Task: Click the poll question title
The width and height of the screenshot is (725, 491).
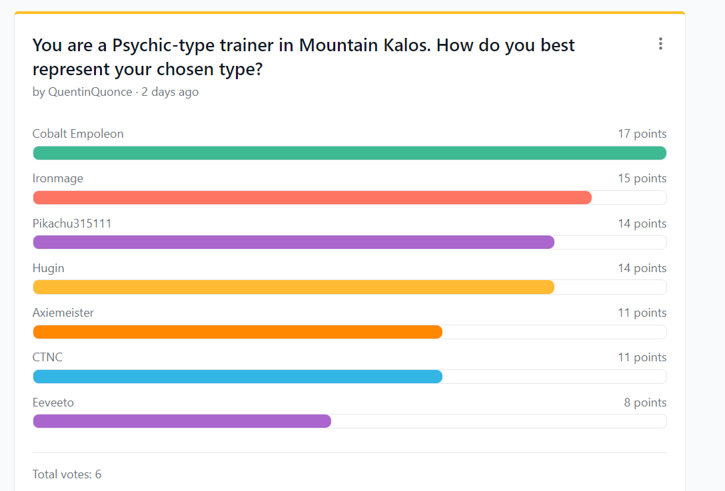Action: (303, 57)
